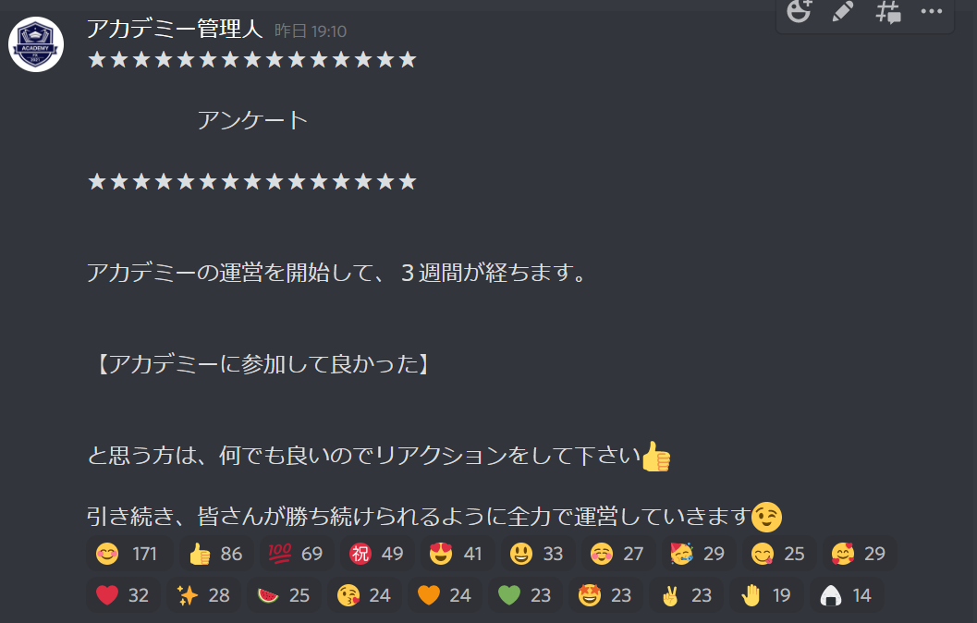The width and height of the screenshot is (977, 623).
Task: Click the アカデミー管理人 username
Action: coord(175,30)
